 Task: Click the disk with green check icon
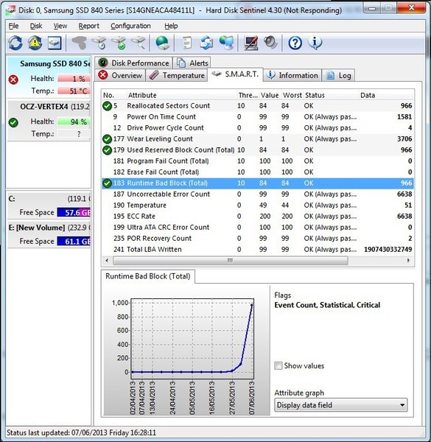pos(119,43)
